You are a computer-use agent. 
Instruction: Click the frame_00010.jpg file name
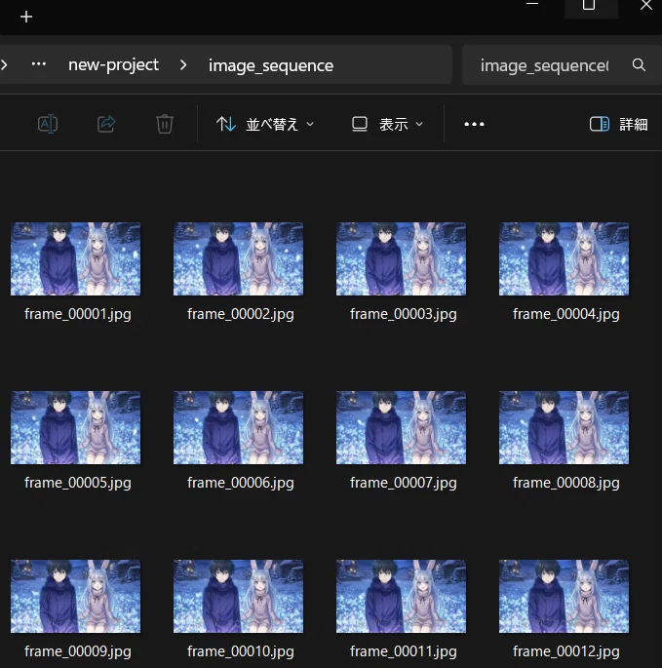[x=240, y=651]
